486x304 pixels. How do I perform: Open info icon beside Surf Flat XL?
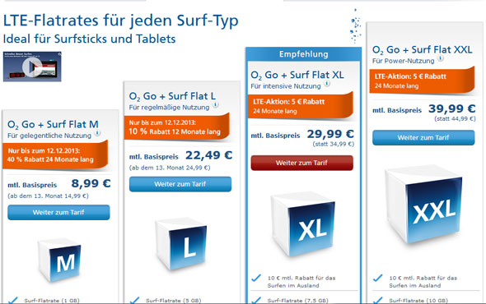tap(327, 84)
